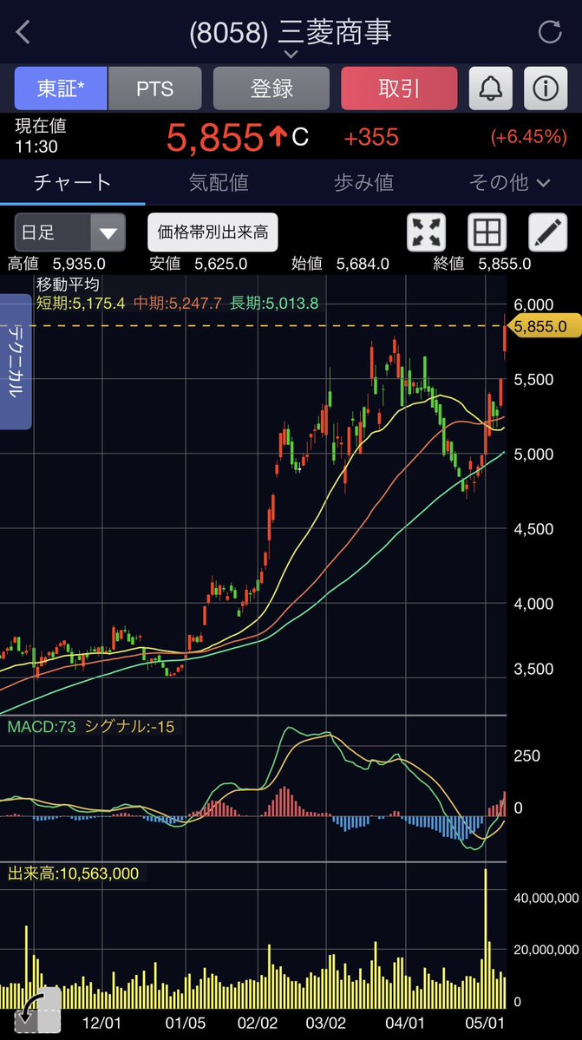
Task: Tap the 取引 trade button
Action: coord(399,88)
